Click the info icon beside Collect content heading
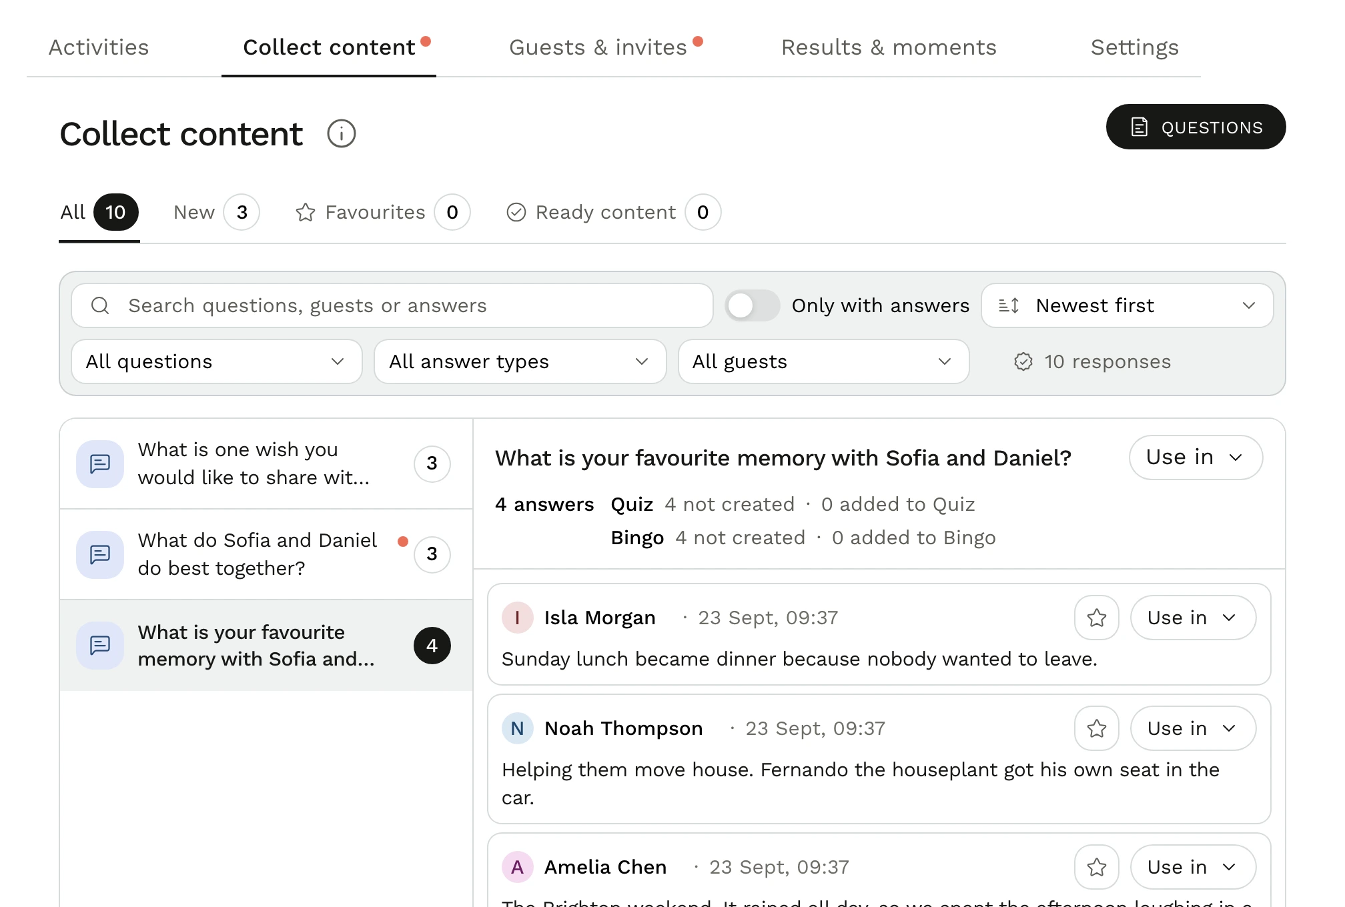Screen dimensions: 1345x907 [341, 133]
